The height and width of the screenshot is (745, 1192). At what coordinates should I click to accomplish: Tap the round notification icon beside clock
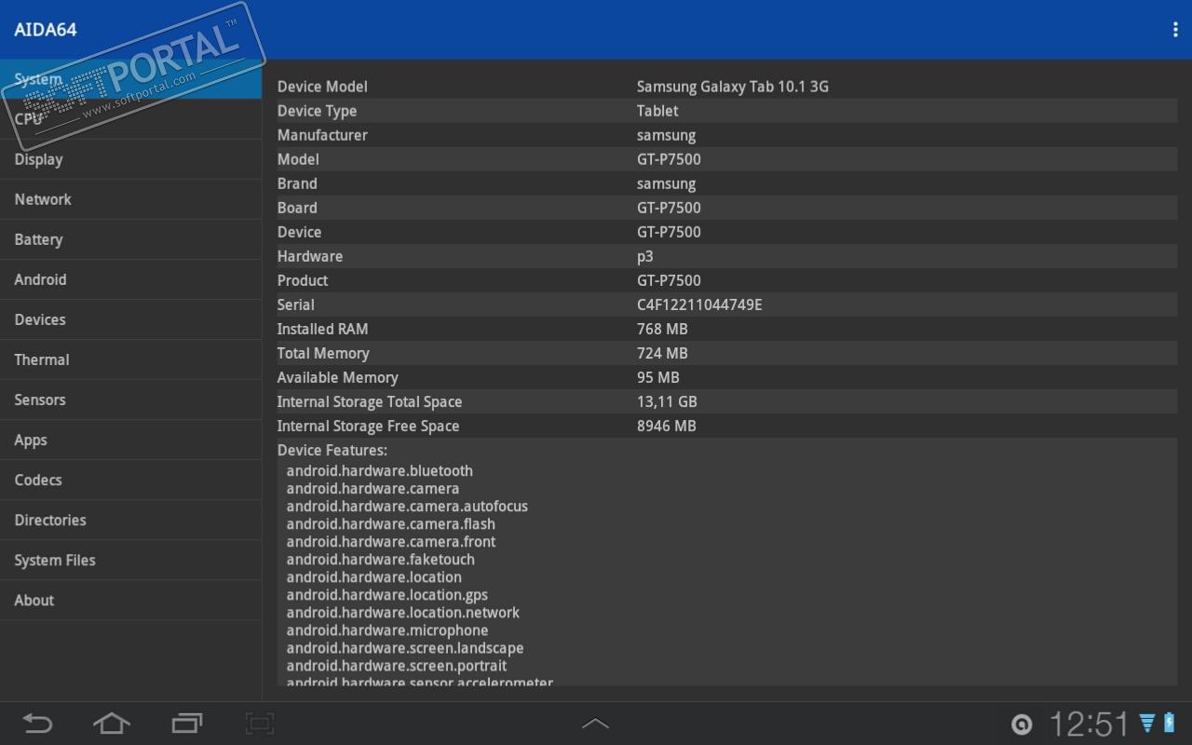1022,725
